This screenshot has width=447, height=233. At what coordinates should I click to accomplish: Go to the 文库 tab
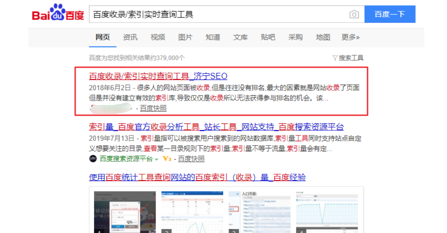(241, 37)
